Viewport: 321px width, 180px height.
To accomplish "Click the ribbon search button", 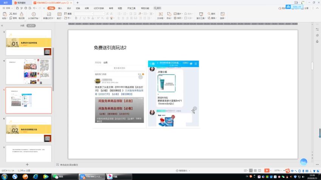I will click(157, 8).
